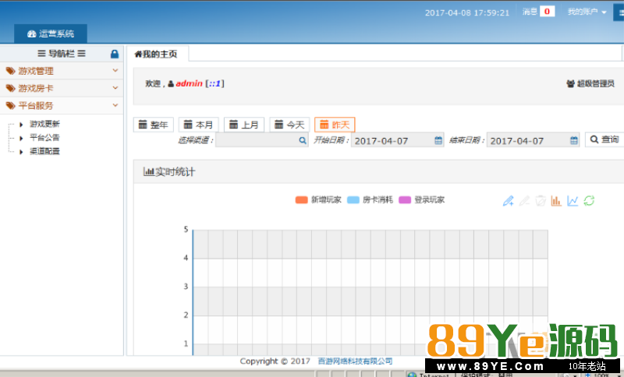Select the 上月 date range button
This screenshot has height=377, width=624.
click(244, 125)
